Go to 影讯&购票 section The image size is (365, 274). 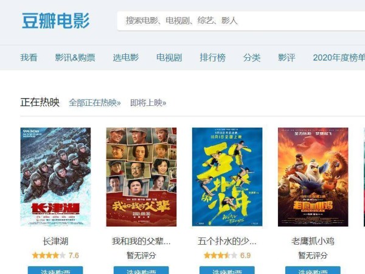(x=75, y=58)
